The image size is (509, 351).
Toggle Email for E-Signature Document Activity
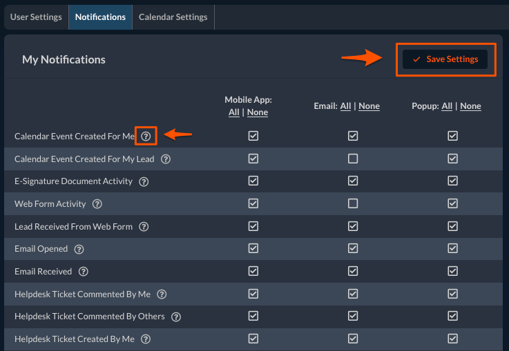coord(353,181)
